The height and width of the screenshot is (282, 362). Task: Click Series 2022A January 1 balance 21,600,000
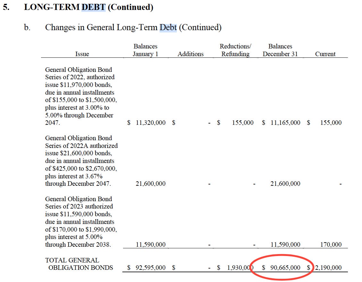point(151,184)
